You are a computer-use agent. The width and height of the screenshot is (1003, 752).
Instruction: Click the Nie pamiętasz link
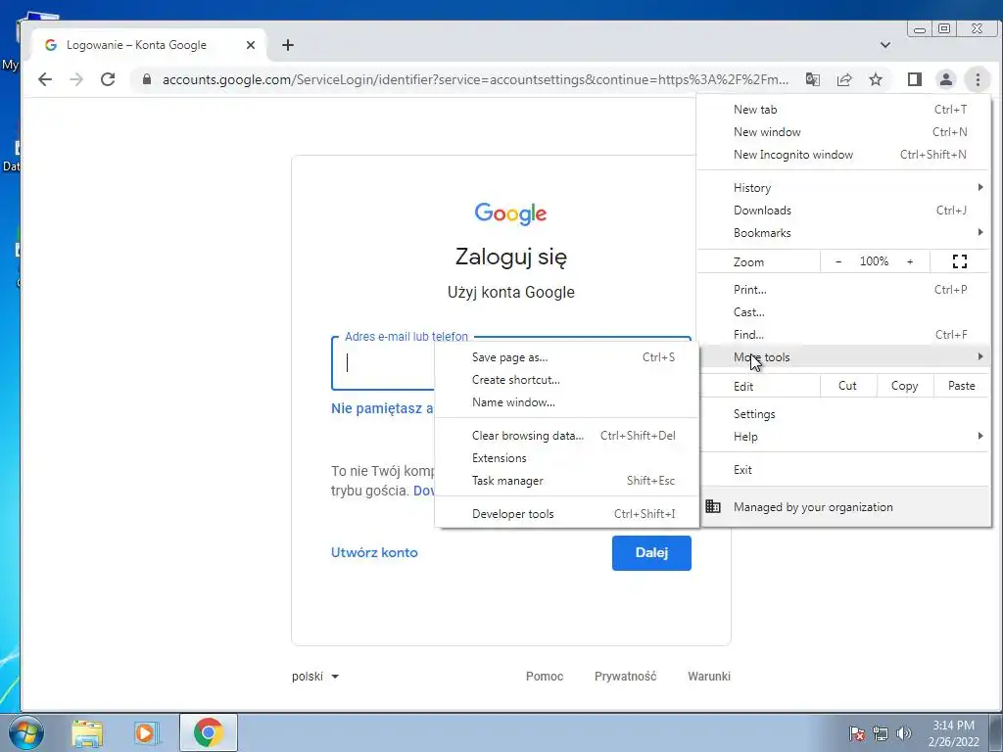pyautogui.click(x=382, y=408)
